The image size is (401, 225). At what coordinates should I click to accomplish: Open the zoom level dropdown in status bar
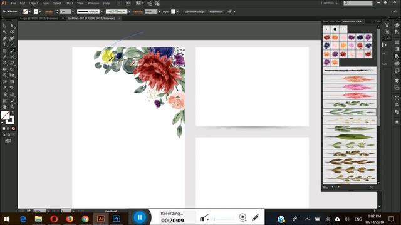pyautogui.click(x=48, y=211)
